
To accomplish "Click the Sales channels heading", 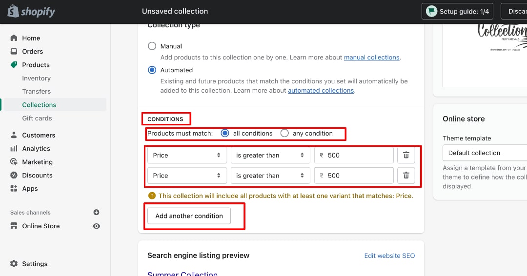I will coord(30,213).
